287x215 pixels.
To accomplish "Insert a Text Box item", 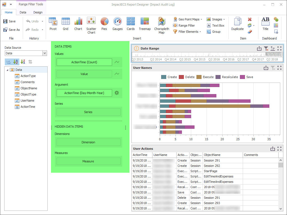I will tap(216, 25).
